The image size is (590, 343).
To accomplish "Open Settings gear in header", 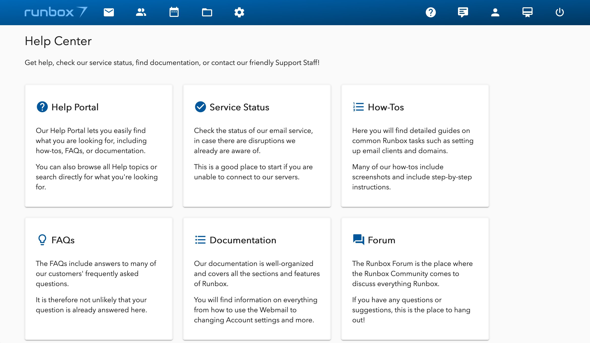I will [x=239, y=12].
